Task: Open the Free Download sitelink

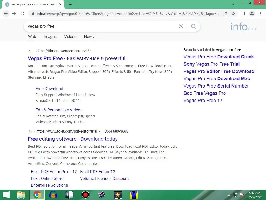Action: [49, 89]
